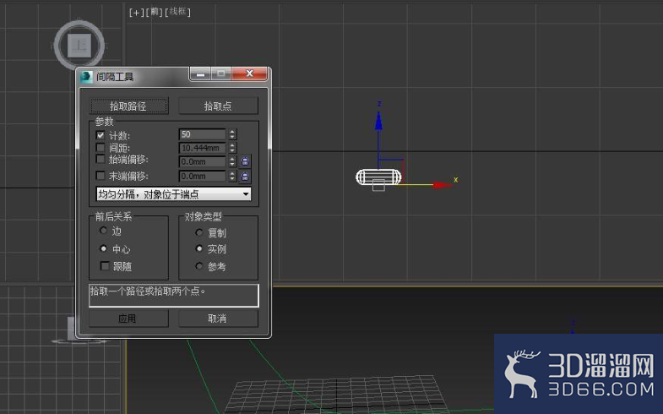The height and width of the screenshot is (414, 663).
Task: Click the 间距 spacing spinner arrows
Action: tap(232, 148)
